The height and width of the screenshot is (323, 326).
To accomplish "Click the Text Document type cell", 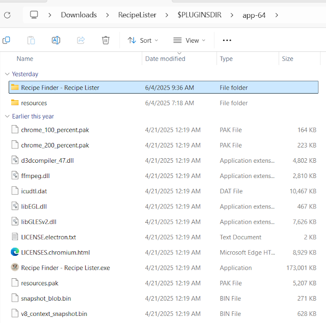I will click(x=240, y=237).
